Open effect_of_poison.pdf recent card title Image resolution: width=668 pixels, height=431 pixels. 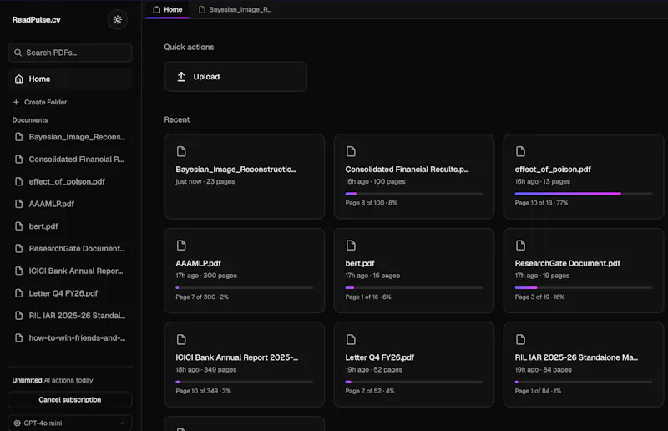tap(553, 170)
